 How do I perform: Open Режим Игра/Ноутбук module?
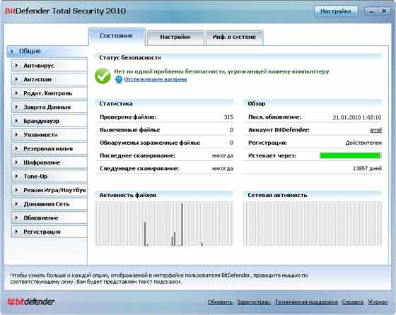49,190
